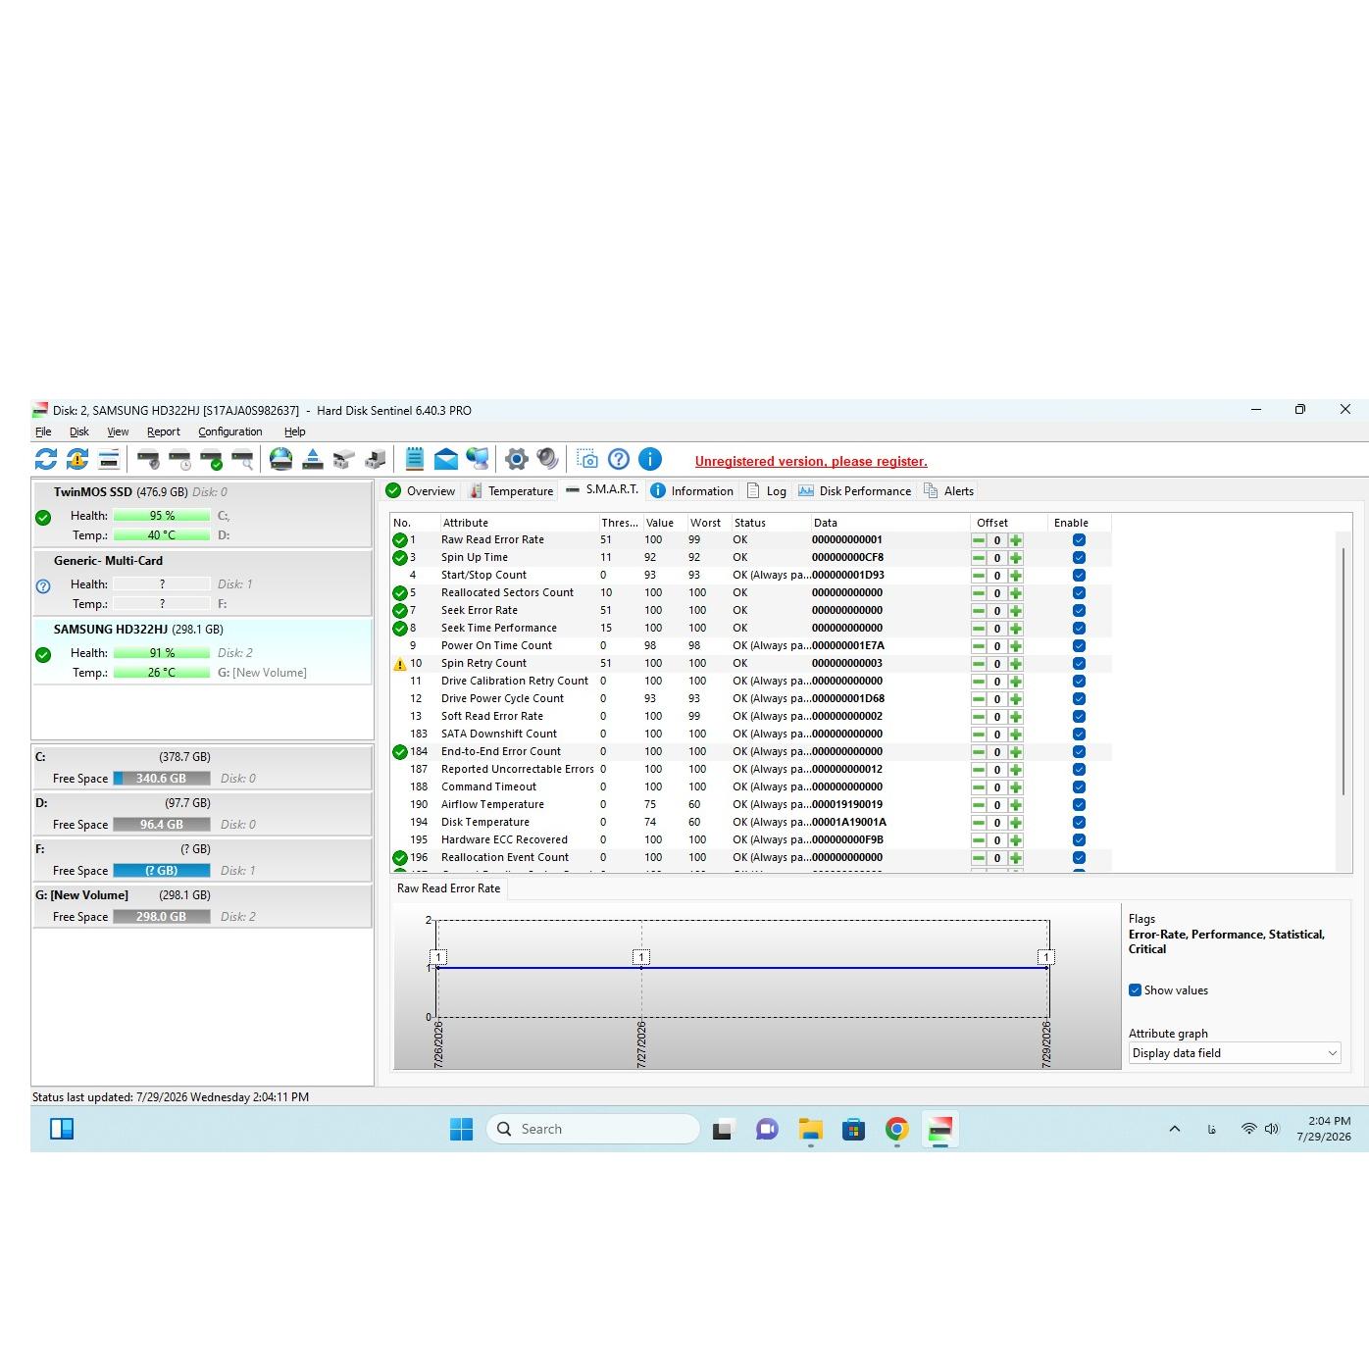The width and height of the screenshot is (1369, 1369).
Task: Decrease offset for Command Timeout
Action: (979, 787)
